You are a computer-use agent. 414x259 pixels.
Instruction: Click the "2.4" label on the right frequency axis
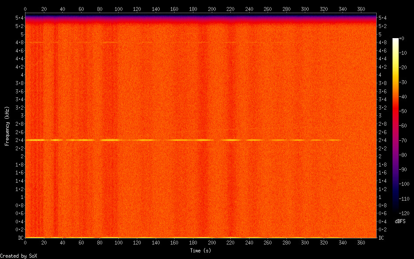tap(382, 140)
